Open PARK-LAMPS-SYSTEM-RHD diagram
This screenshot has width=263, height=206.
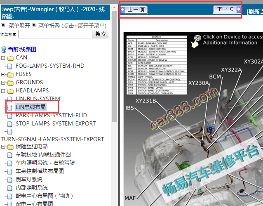[x=52, y=116]
